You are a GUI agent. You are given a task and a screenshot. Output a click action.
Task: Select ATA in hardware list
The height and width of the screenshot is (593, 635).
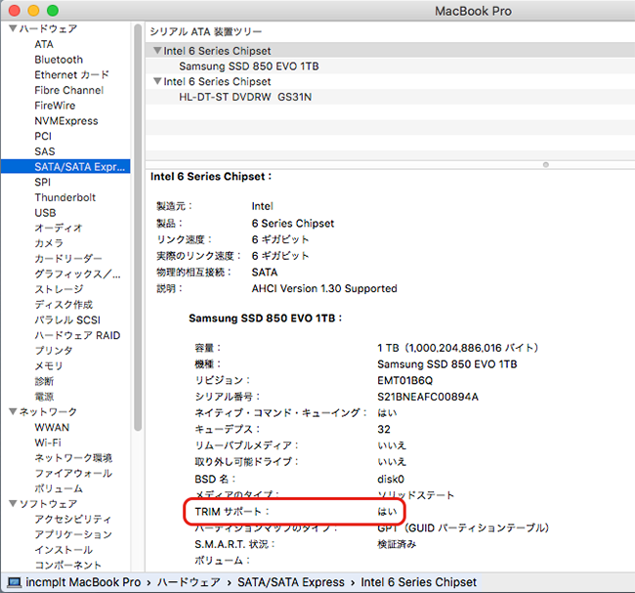tap(44, 44)
